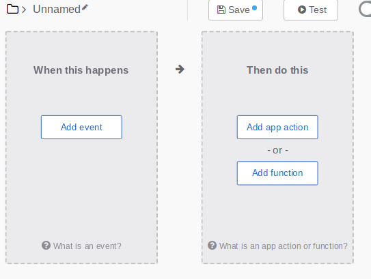Click the pencil icon to rename workflow
Image resolution: width=371 pixels, height=279 pixels.
[x=85, y=8]
